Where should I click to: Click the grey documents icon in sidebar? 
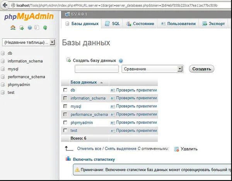click(37, 27)
